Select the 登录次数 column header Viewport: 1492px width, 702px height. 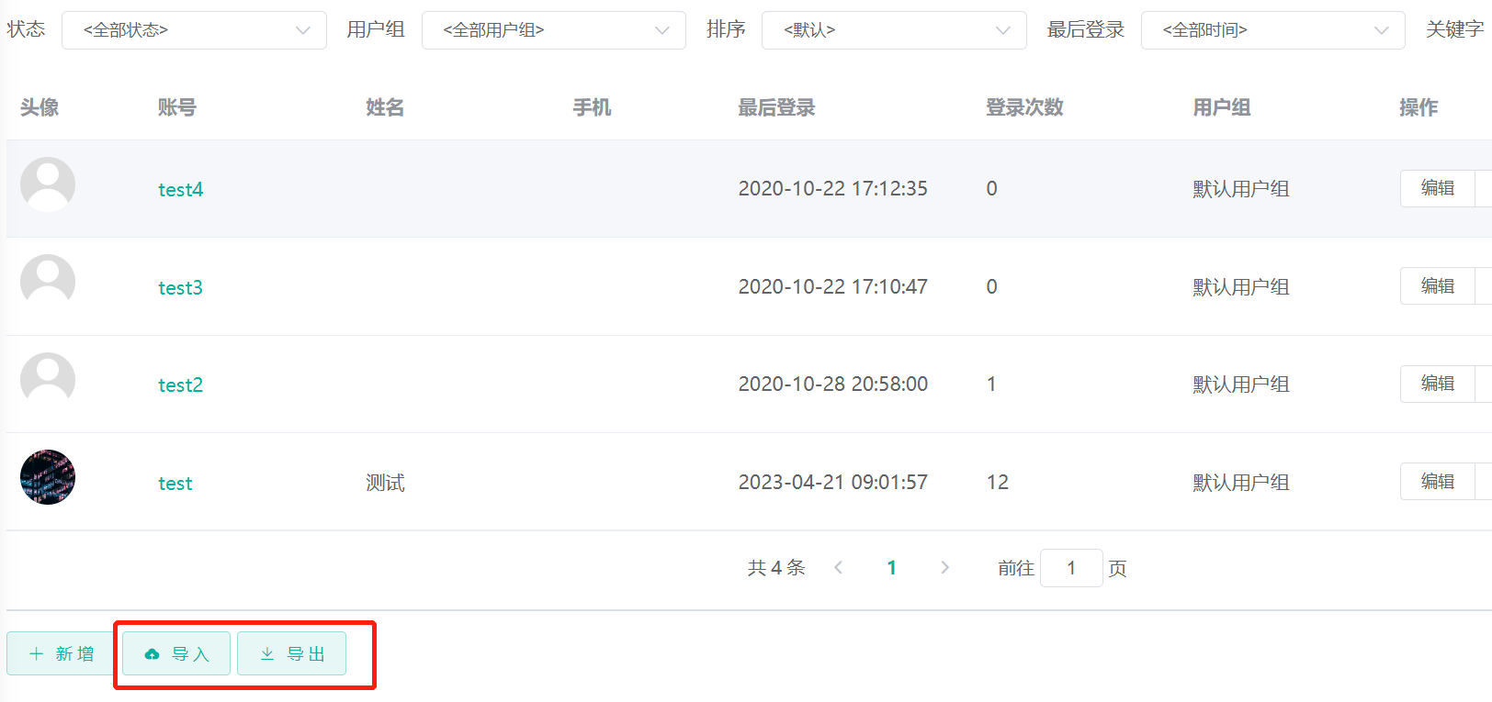(x=1023, y=107)
